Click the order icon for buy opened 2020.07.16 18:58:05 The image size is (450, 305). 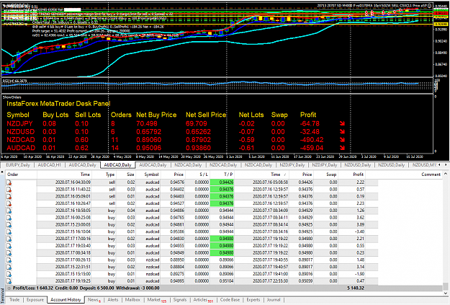tap(9, 211)
